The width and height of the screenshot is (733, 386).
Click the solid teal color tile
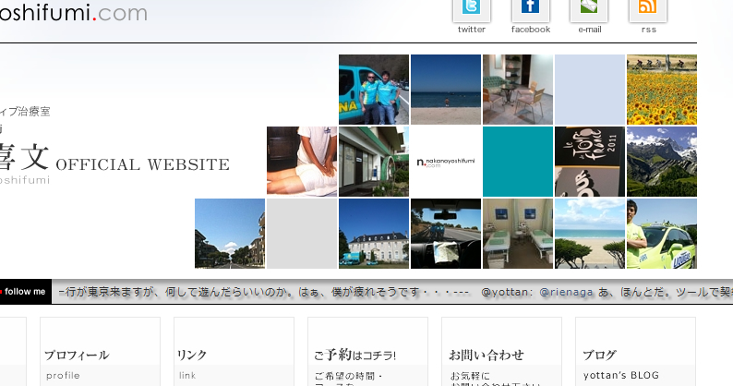pyautogui.click(x=517, y=162)
